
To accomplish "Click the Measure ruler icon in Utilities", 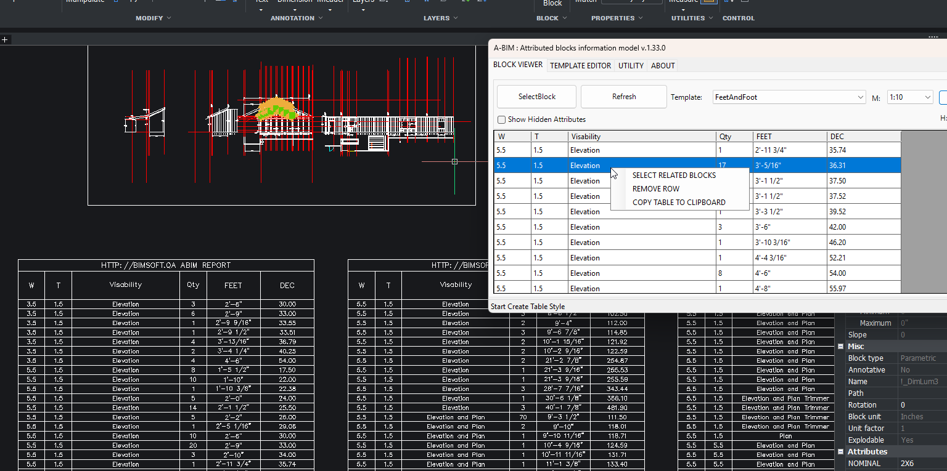I will click(x=709, y=2).
